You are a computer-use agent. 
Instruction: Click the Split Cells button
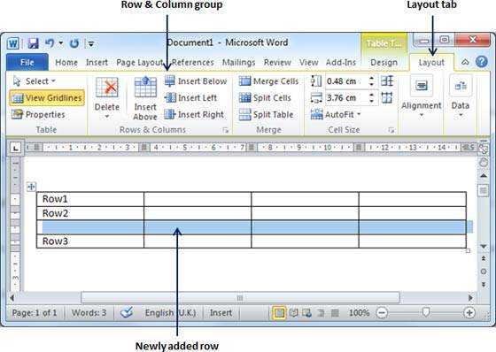coord(265,98)
